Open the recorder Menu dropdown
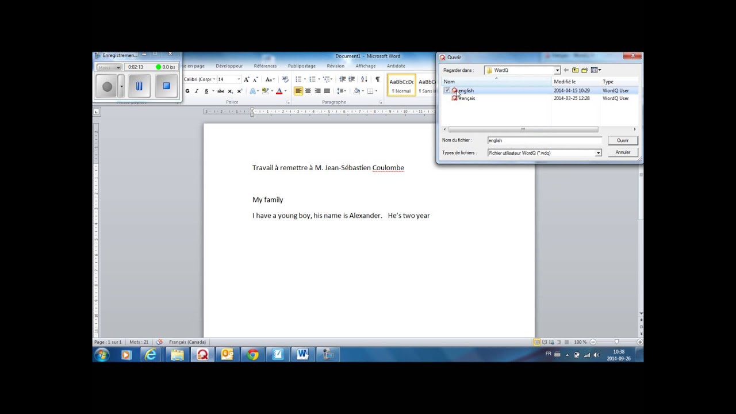736x414 pixels. click(109, 67)
